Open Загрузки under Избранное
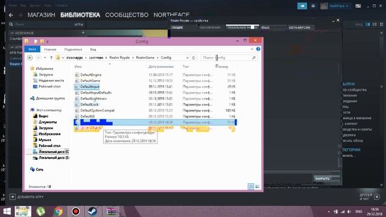The image size is (386, 217). tap(46, 75)
